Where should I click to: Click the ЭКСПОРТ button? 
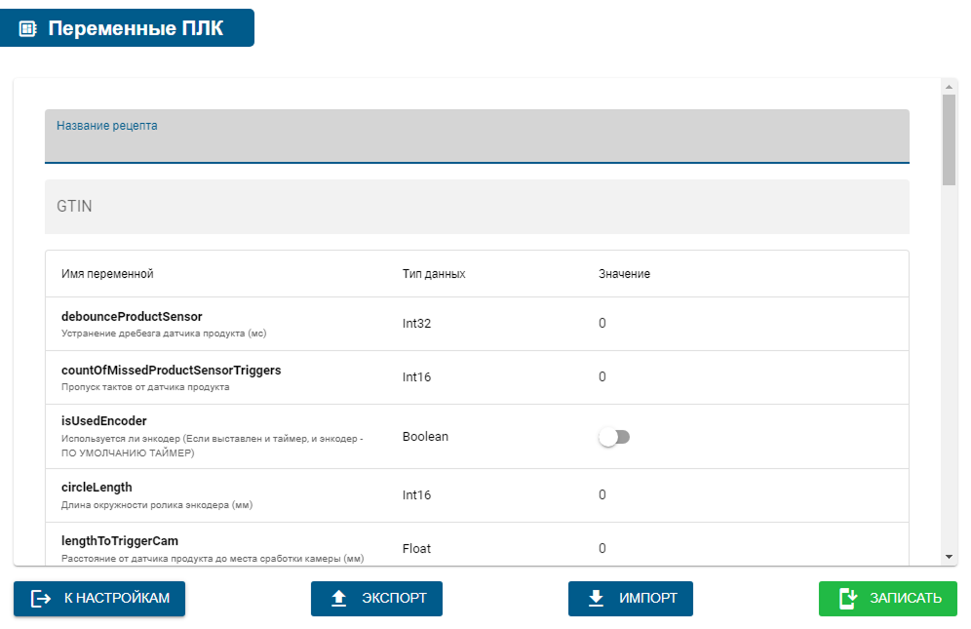[x=376, y=599]
